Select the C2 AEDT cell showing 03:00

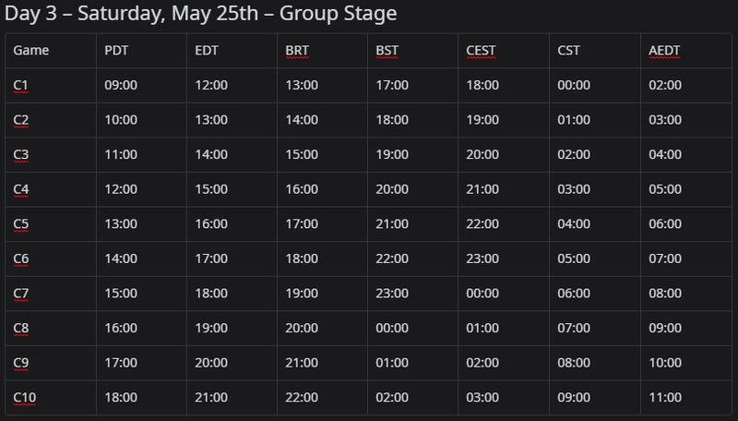tap(665, 120)
